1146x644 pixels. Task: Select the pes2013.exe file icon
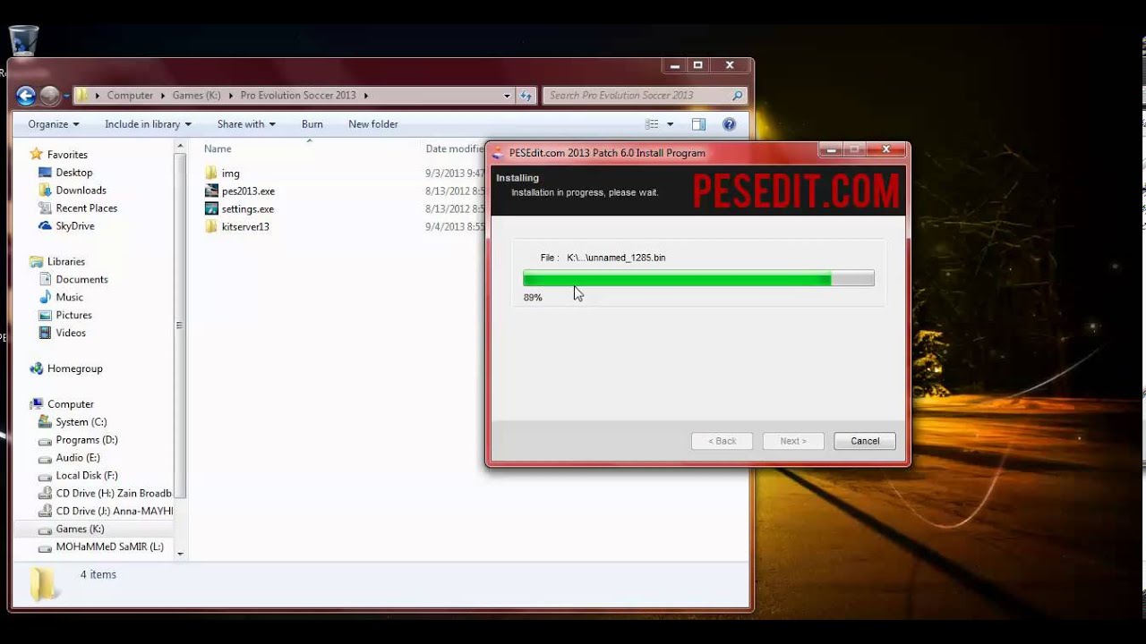point(211,191)
